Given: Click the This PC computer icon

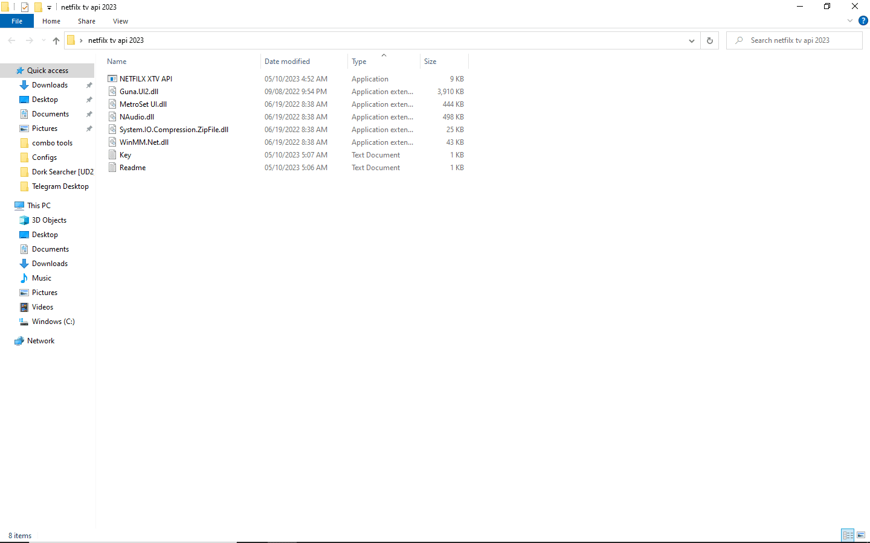Looking at the screenshot, I should 19,206.
